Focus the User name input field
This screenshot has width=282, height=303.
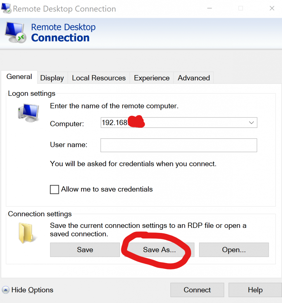pyautogui.click(x=179, y=145)
